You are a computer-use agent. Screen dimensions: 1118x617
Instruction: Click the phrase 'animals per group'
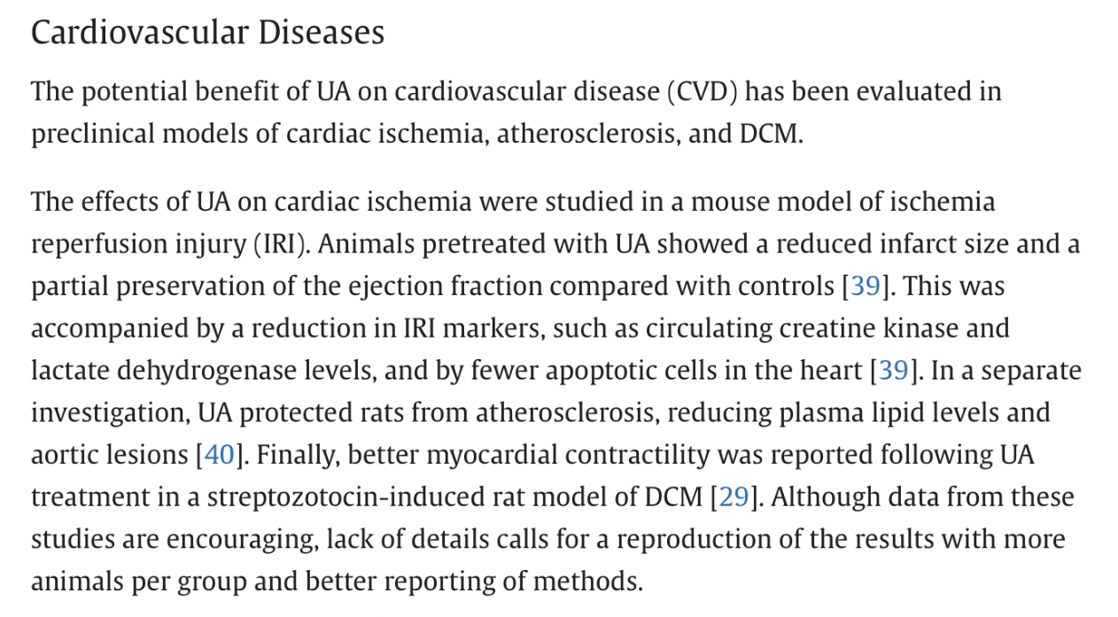click(x=132, y=582)
